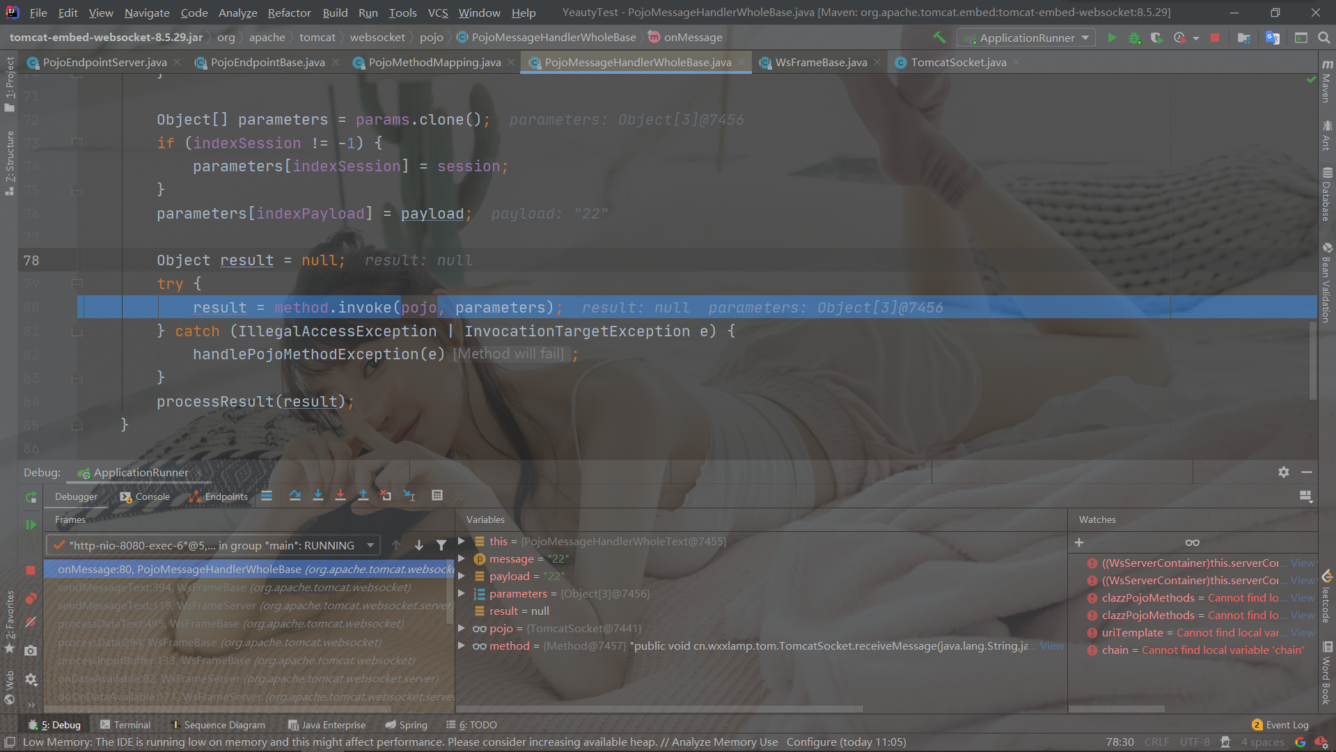
Task: Click the CRLF line separator status item
Action: tap(1156, 742)
